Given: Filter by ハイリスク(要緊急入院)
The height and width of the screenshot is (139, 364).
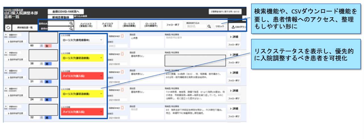Looking at the screenshot, I should [86, 25].
